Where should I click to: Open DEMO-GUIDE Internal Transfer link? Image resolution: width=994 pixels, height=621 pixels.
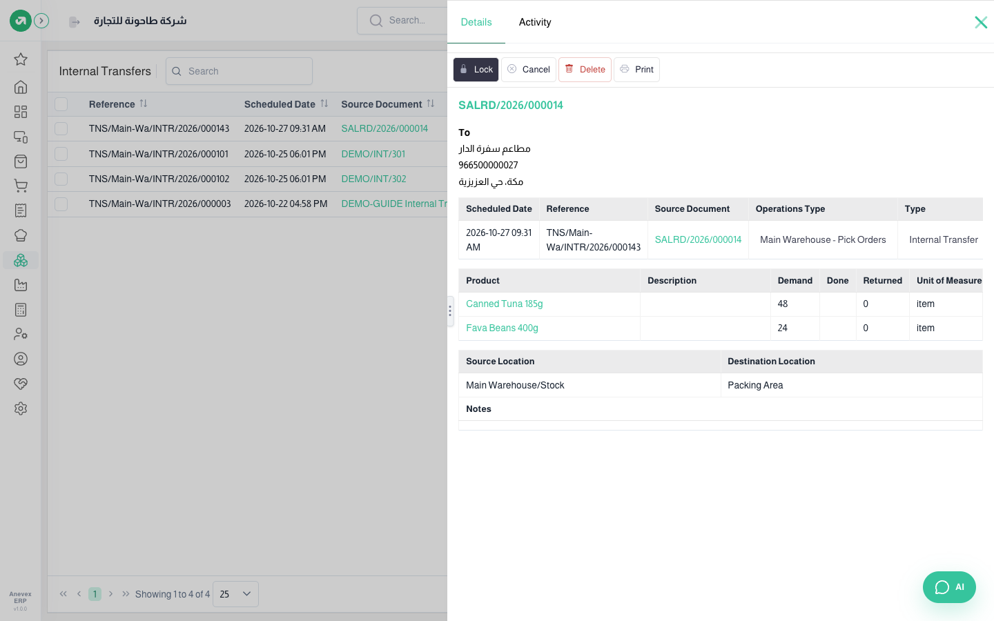coord(394,204)
